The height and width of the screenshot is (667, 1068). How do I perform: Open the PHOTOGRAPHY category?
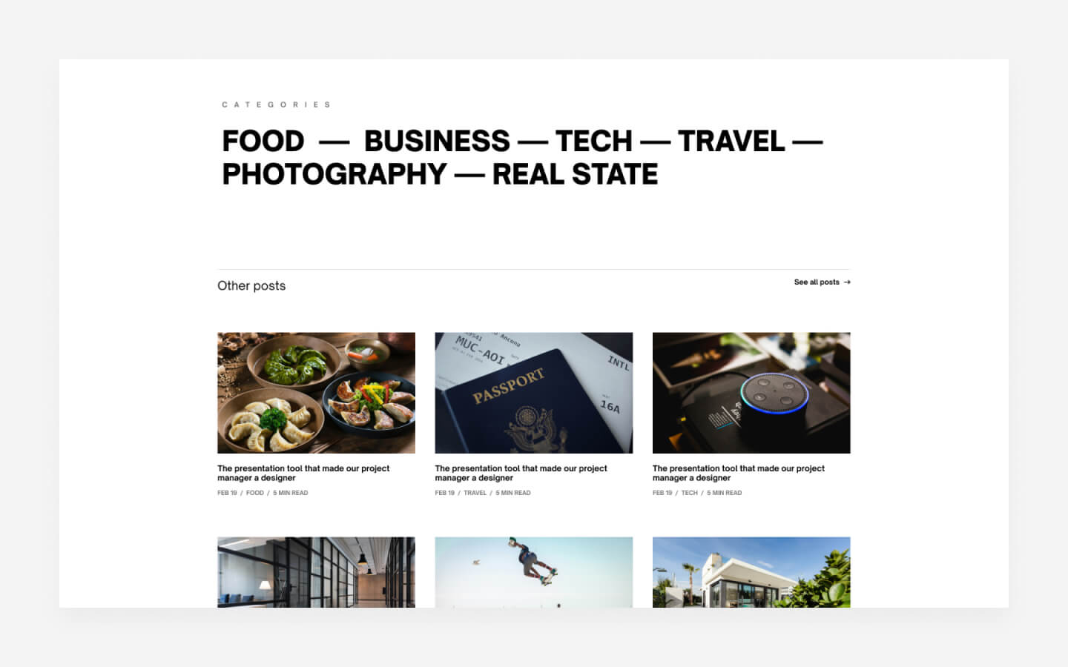click(x=334, y=174)
